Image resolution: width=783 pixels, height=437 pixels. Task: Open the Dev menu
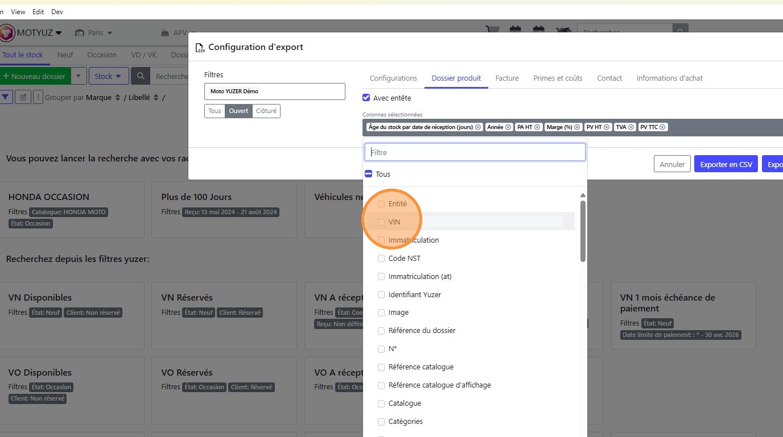[57, 12]
